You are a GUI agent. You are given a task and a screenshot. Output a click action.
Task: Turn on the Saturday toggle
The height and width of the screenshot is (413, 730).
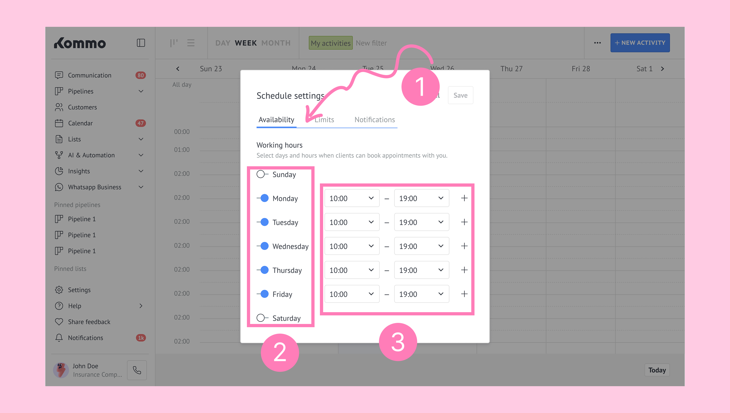262,318
